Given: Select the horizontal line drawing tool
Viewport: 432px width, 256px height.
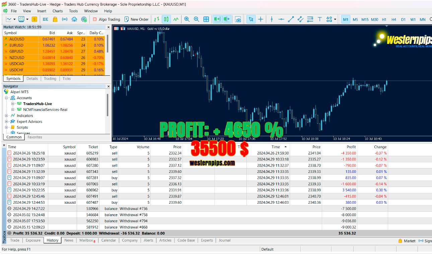Looking at the screenshot, I should [x=281, y=19].
